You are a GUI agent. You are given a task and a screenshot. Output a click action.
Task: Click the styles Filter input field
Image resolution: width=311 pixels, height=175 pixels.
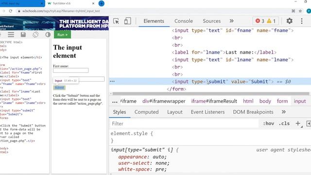point(185,123)
